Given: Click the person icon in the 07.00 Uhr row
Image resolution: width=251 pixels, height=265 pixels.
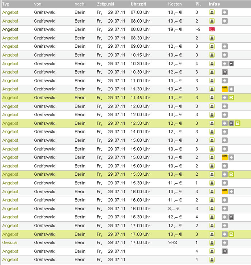Looking at the screenshot, I should tap(212, 12).
